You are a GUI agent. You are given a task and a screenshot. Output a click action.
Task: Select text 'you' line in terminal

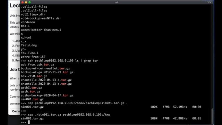24,49
